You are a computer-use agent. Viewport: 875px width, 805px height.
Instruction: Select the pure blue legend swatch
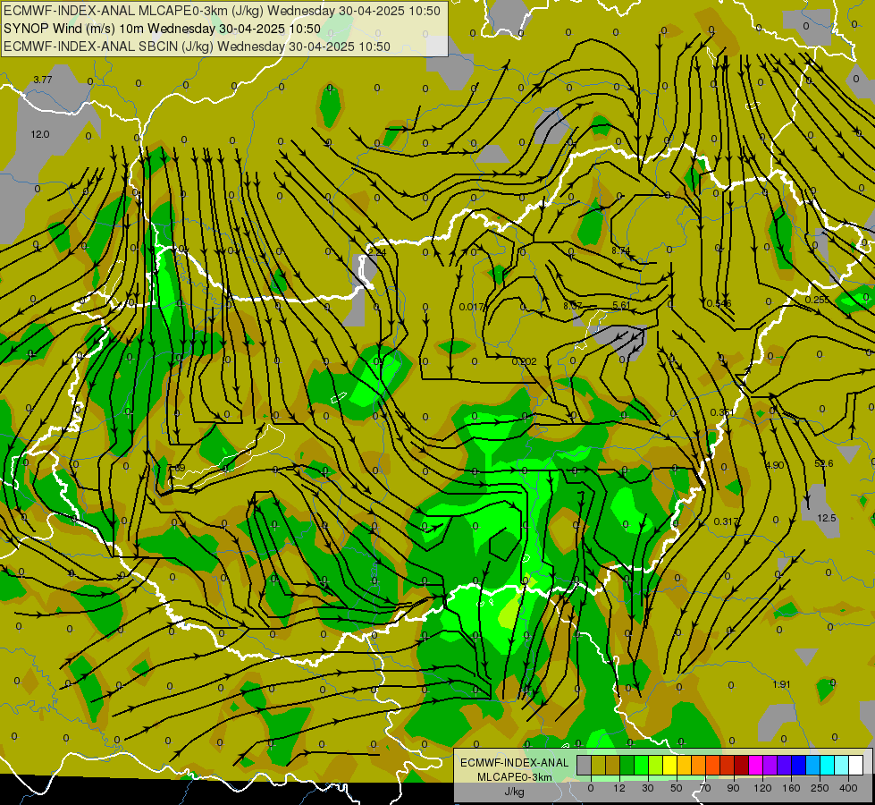[799, 765]
